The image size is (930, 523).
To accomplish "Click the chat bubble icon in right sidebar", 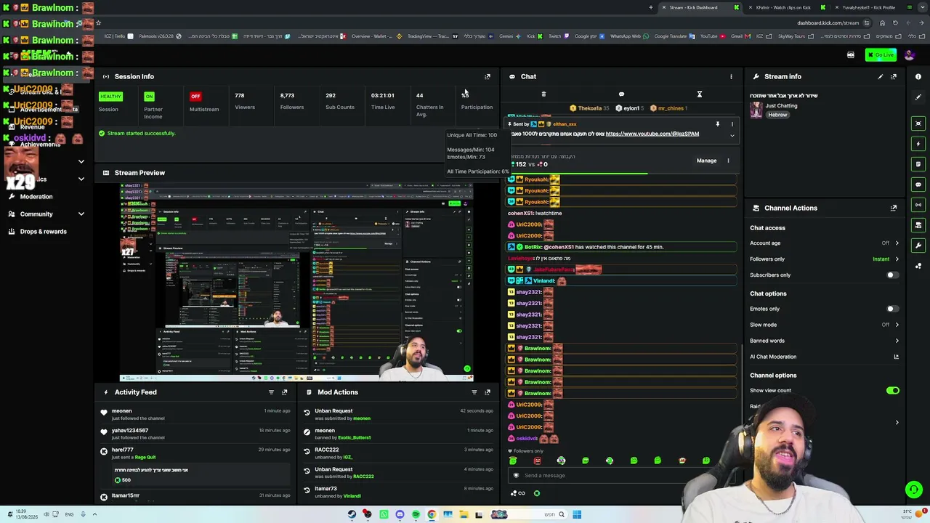I will pyautogui.click(x=918, y=185).
